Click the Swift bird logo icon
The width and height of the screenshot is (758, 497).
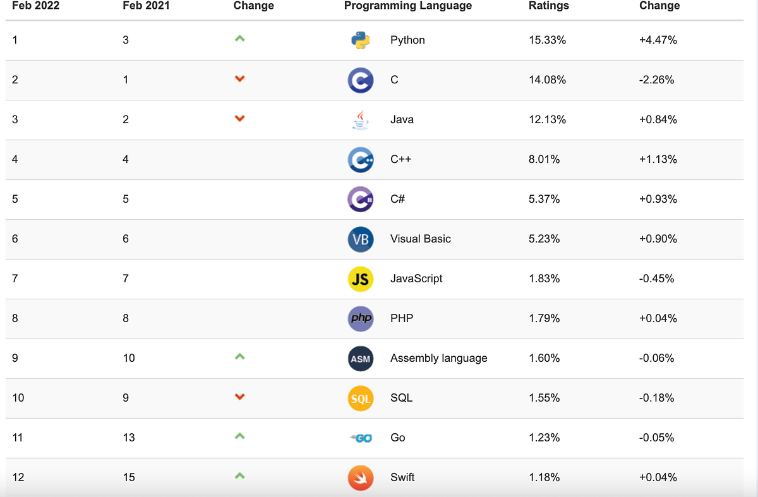[x=361, y=477]
